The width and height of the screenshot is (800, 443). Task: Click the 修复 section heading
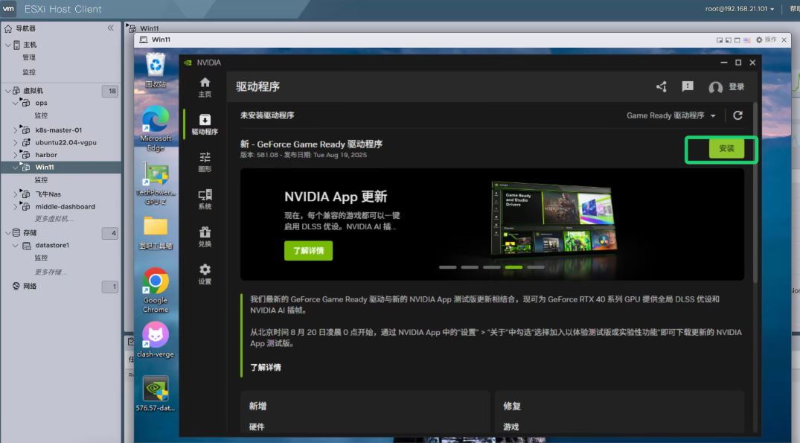click(x=512, y=407)
